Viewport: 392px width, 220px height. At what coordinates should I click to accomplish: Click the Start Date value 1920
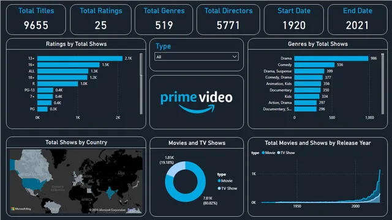pyautogui.click(x=294, y=25)
